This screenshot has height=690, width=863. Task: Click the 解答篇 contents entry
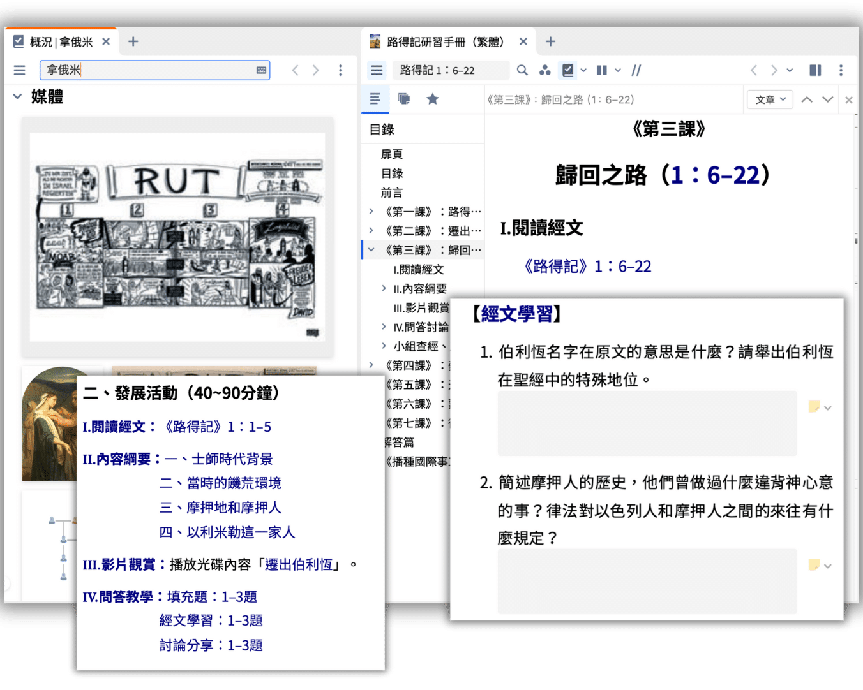pyautogui.click(x=400, y=442)
